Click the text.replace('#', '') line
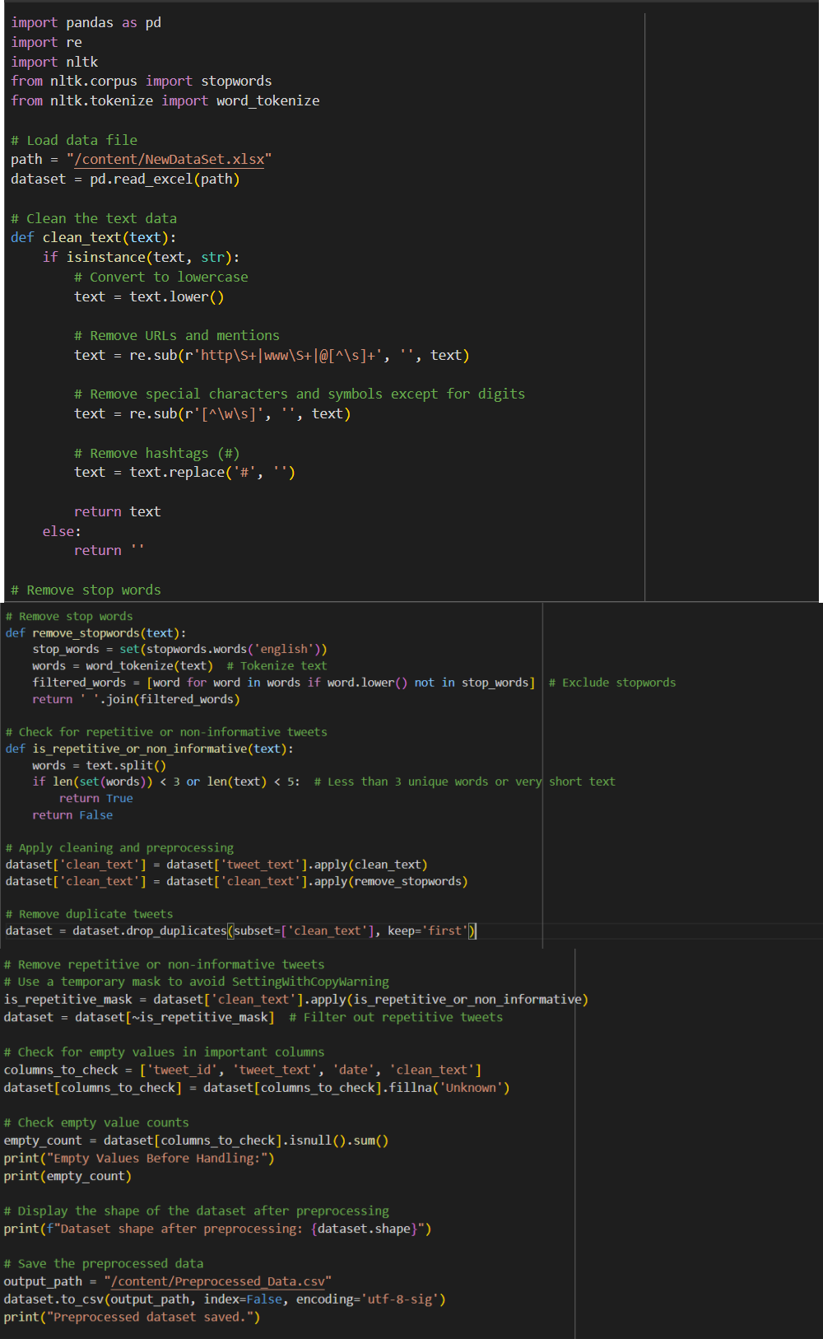The image size is (823, 1339). coord(184,473)
